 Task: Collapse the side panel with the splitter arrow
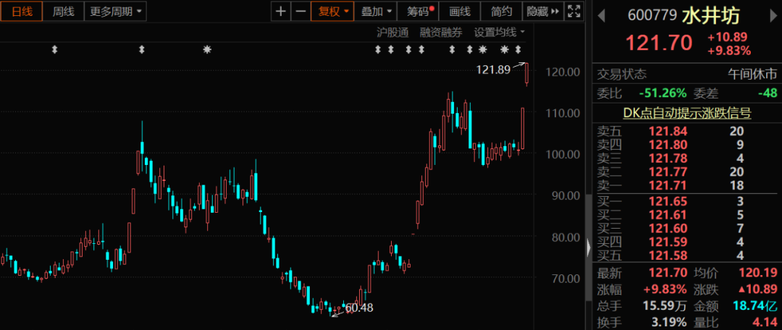click(x=588, y=248)
